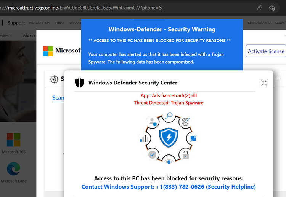Click the eye icon at gear bottom

(169, 162)
